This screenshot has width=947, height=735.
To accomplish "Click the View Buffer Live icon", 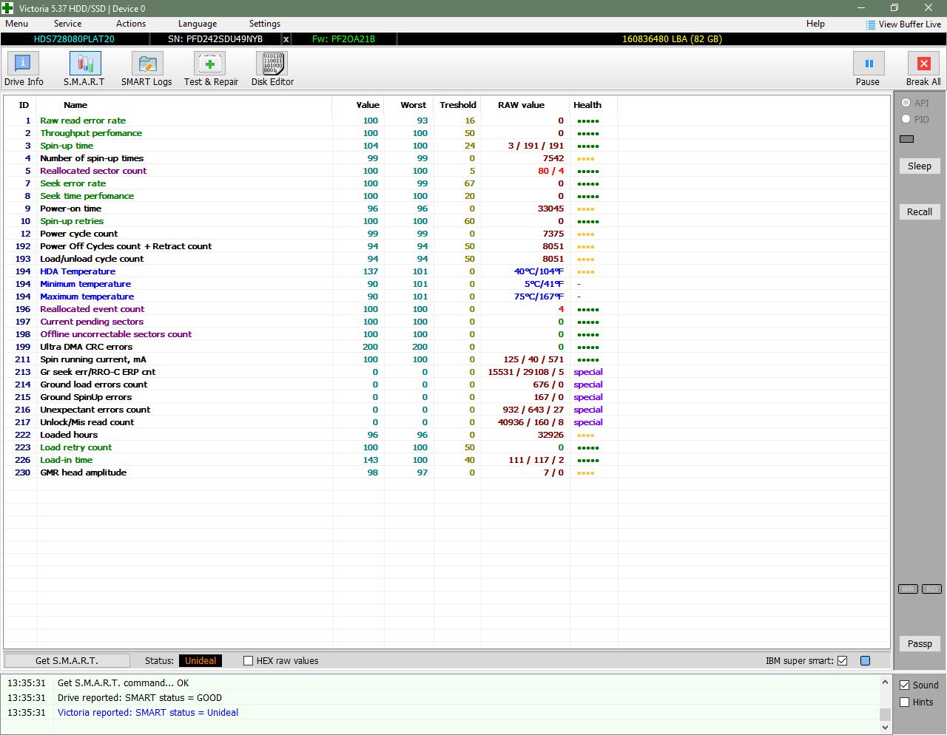I will pos(871,24).
